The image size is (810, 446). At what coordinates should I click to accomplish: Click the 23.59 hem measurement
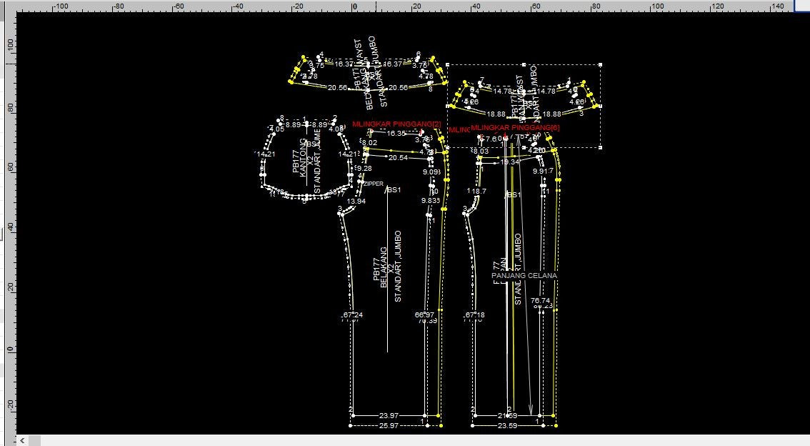point(507,426)
